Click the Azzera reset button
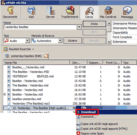Screen dimensions: 137x135 [x=73, y=41]
